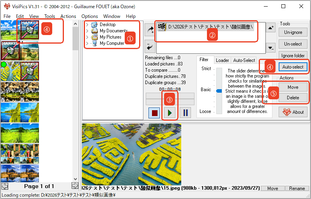
Task: Open the About dialog with fox icon
Action: (x=293, y=112)
